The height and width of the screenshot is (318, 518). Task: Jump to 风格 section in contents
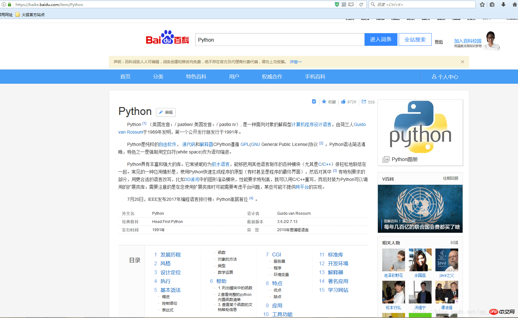point(165,263)
